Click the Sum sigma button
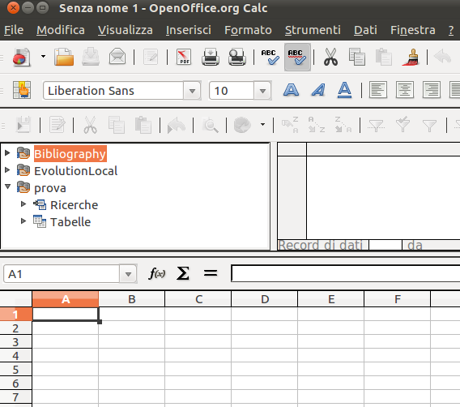The height and width of the screenshot is (407, 460). [x=182, y=274]
